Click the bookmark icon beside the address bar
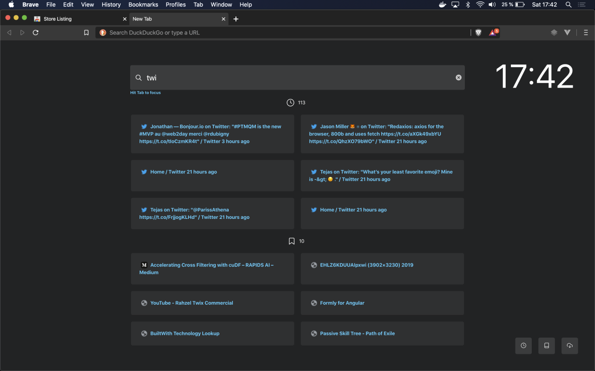The image size is (595, 371). pyautogui.click(x=86, y=32)
